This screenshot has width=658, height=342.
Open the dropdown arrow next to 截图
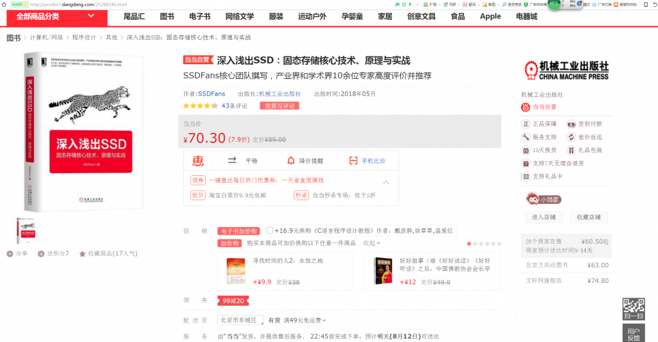[x=498, y=4]
